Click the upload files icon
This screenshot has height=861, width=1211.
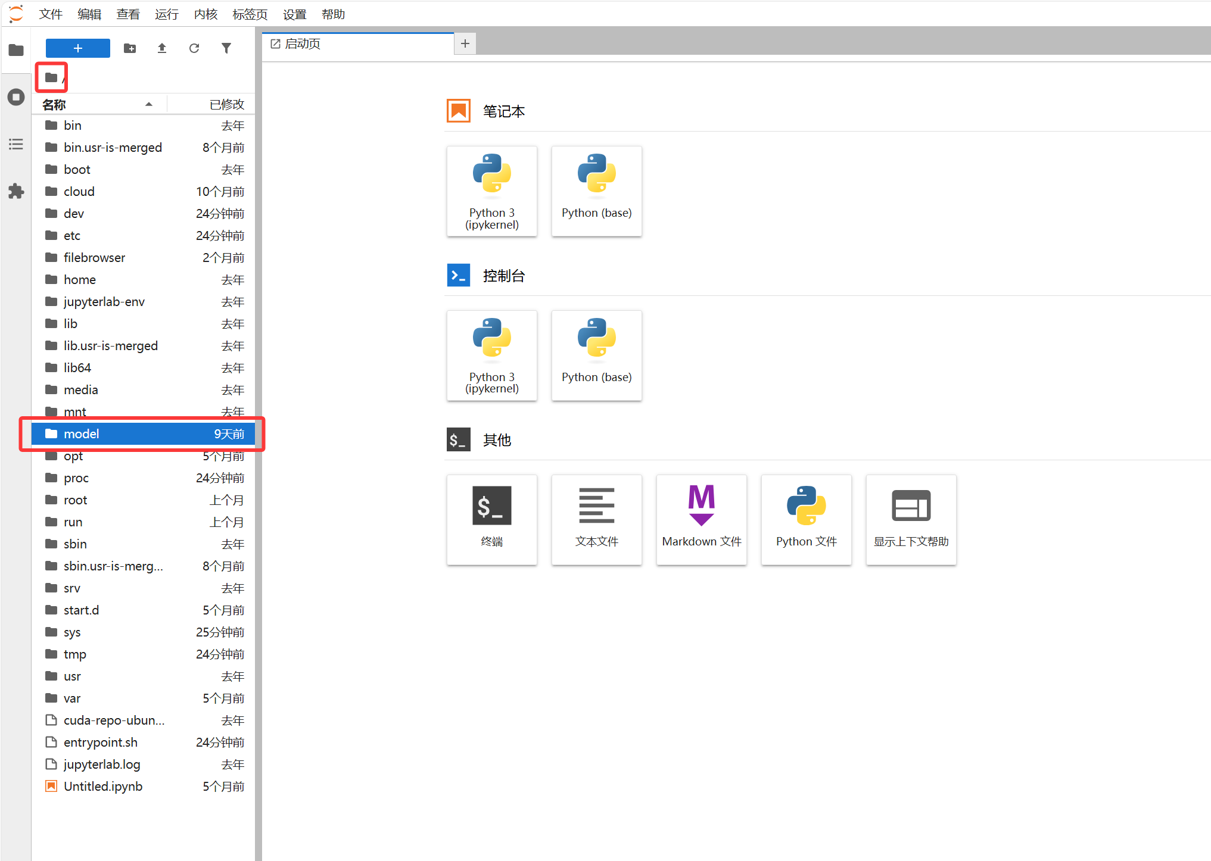coord(162,48)
